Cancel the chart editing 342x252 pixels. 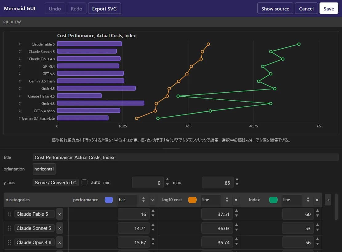(x=306, y=9)
